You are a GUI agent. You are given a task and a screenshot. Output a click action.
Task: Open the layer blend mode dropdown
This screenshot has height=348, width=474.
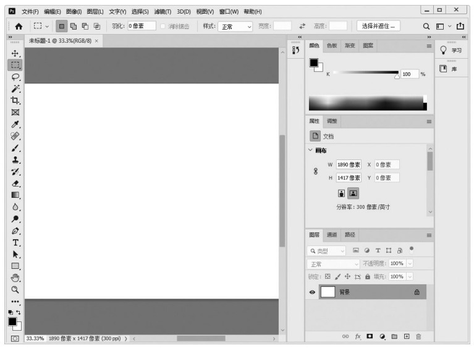click(x=334, y=264)
